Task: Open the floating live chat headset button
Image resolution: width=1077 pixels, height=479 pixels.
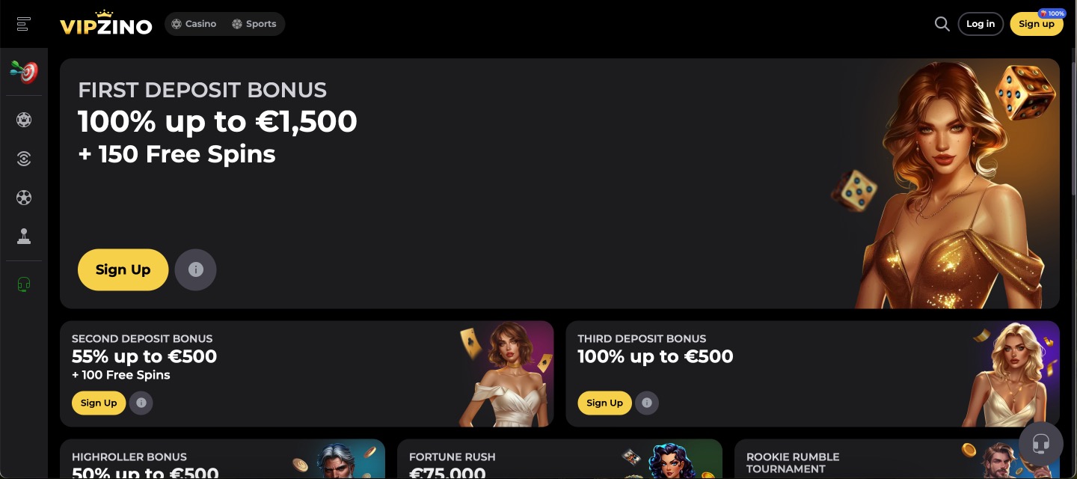Action: click(1040, 444)
